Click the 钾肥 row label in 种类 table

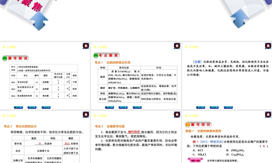(103, 93)
